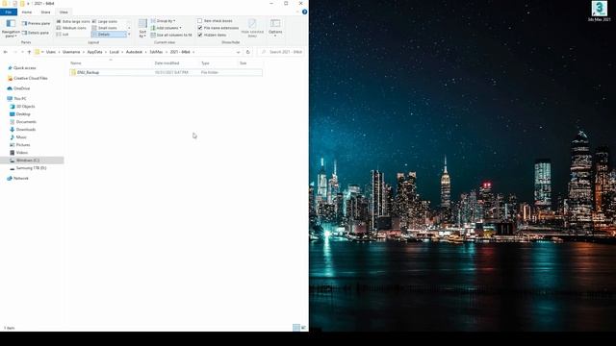
Task: Open the Group by dropdown
Action: [164, 21]
